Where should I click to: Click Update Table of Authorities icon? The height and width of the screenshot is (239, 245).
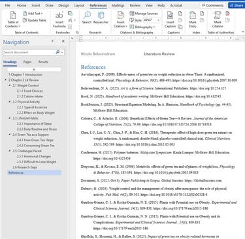[227, 20]
